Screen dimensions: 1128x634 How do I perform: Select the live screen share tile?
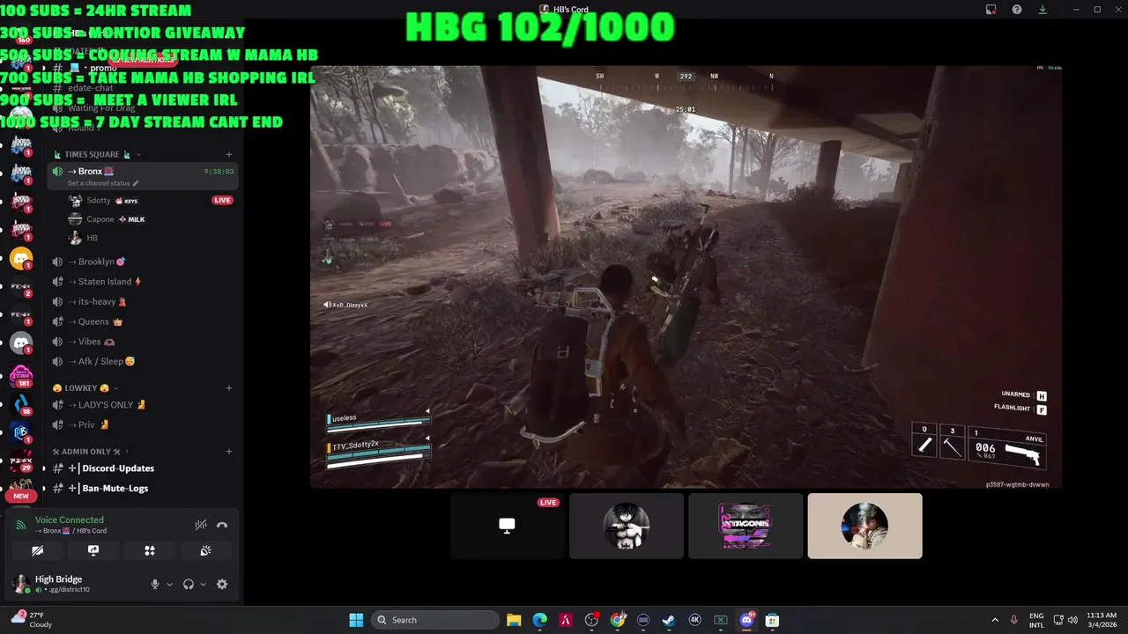(x=507, y=526)
